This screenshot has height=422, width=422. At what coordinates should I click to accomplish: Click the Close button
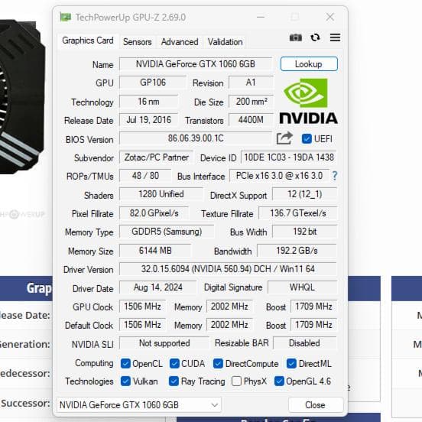[316, 404]
